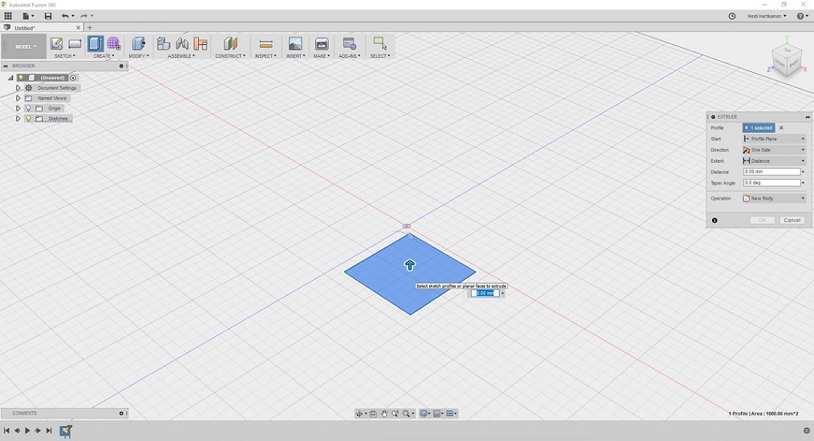Click the Scripts and Add-Ins icon

(350, 43)
